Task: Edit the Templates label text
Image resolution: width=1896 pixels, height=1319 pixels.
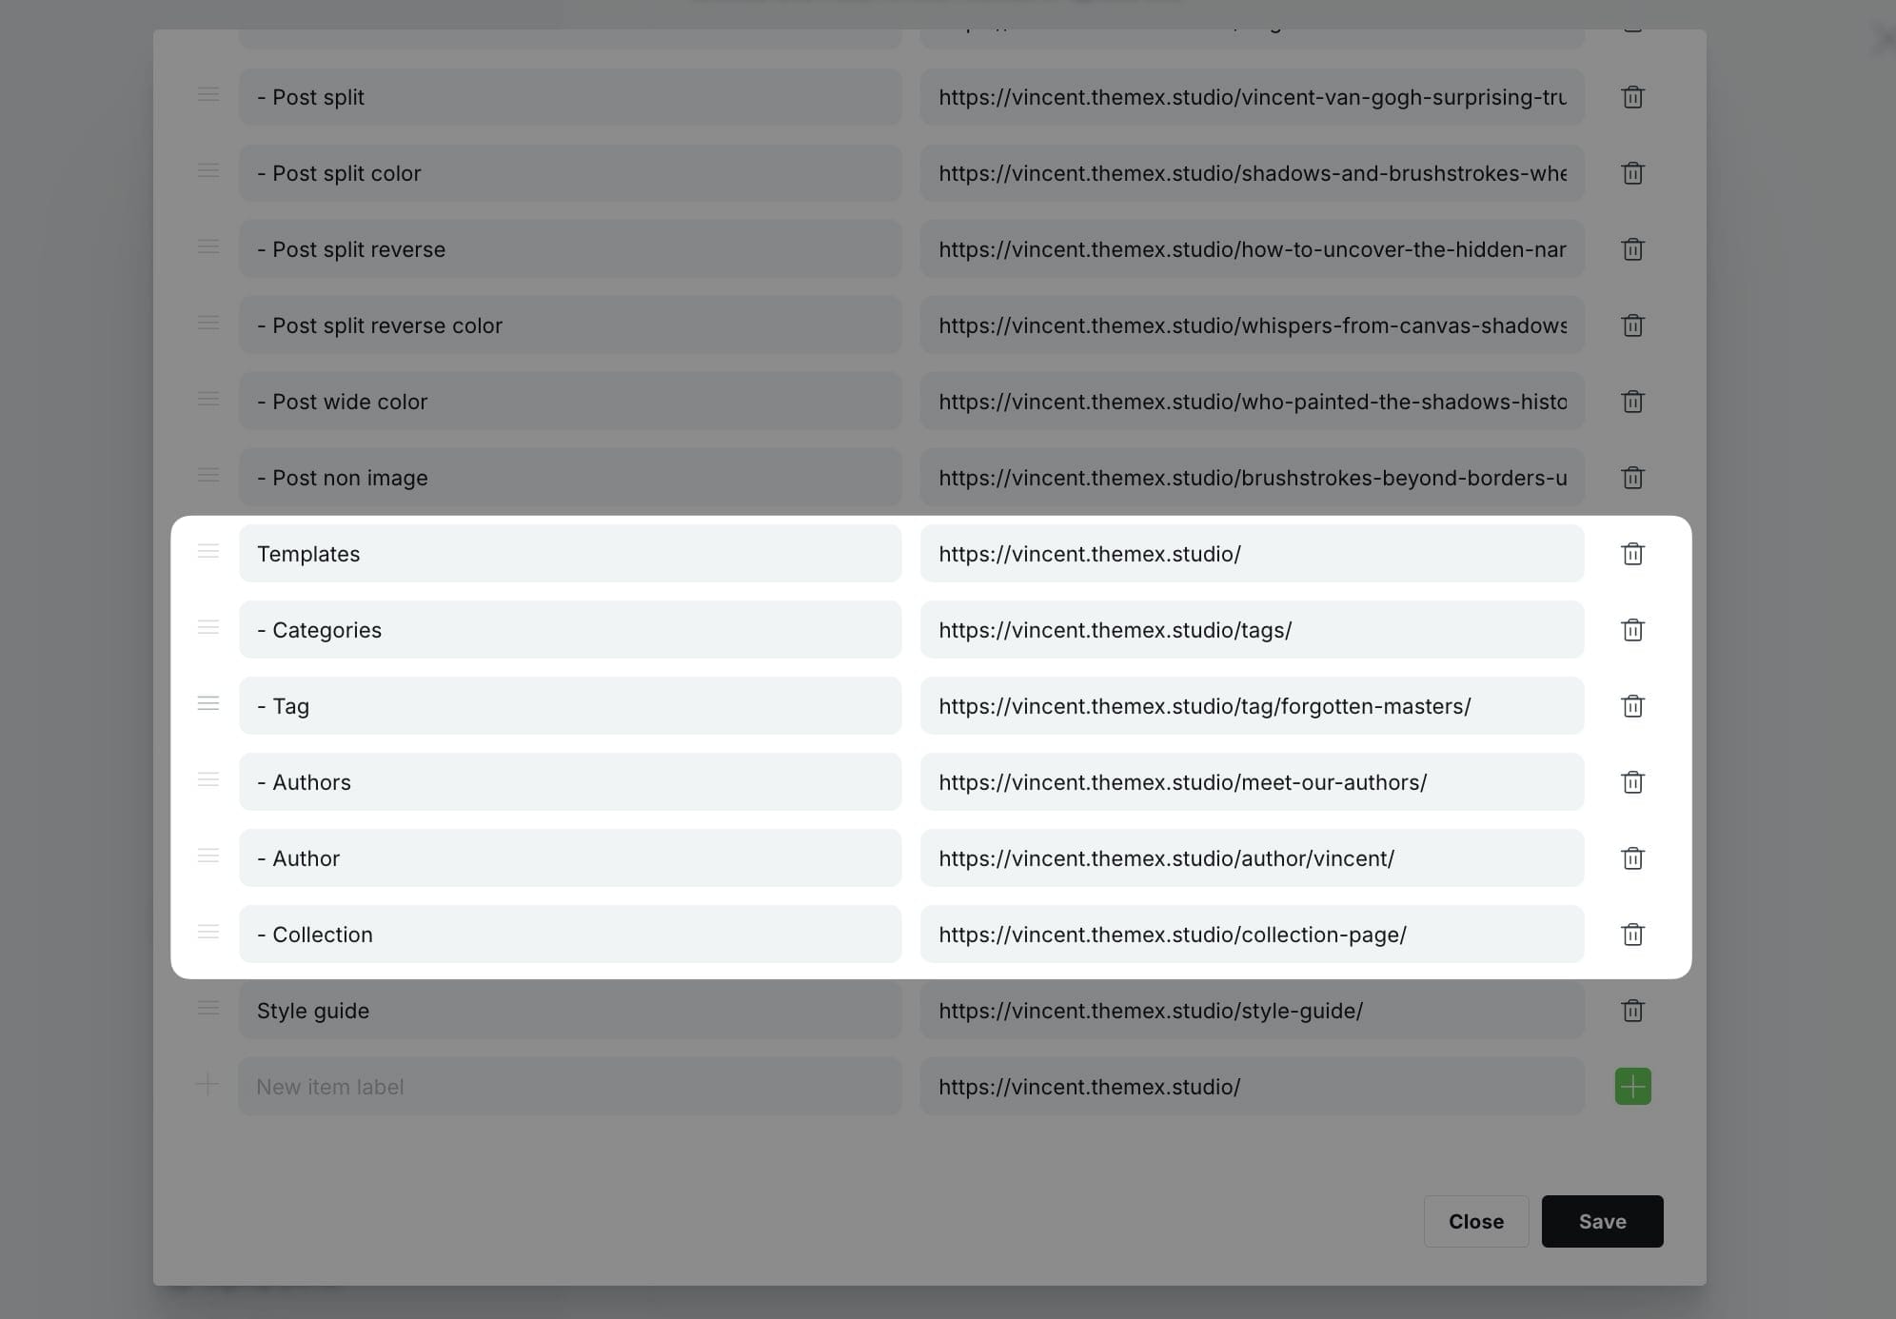Action: pos(569,553)
